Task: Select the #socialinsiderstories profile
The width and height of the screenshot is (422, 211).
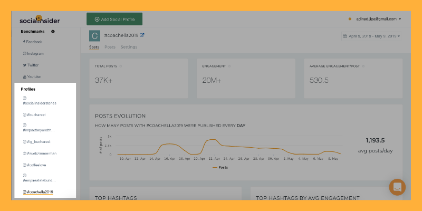Action: [x=40, y=101]
